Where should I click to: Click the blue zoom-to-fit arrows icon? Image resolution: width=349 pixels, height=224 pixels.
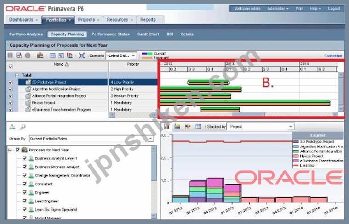[82, 56]
